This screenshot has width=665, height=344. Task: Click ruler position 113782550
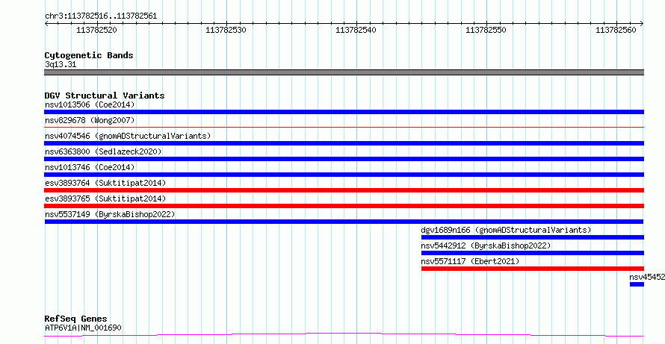pyautogui.click(x=486, y=30)
